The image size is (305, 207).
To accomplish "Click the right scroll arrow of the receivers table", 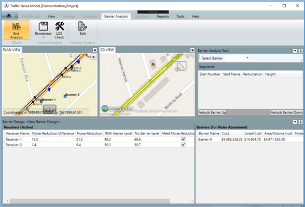I will coord(192,201).
